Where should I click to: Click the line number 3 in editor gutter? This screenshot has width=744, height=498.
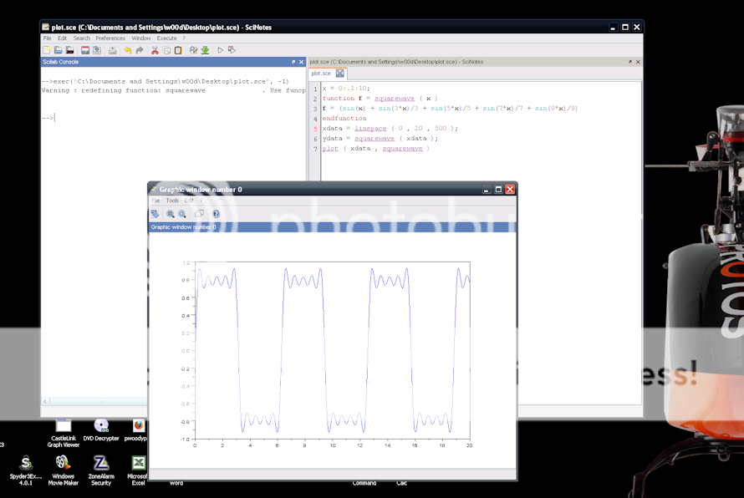(x=315, y=109)
